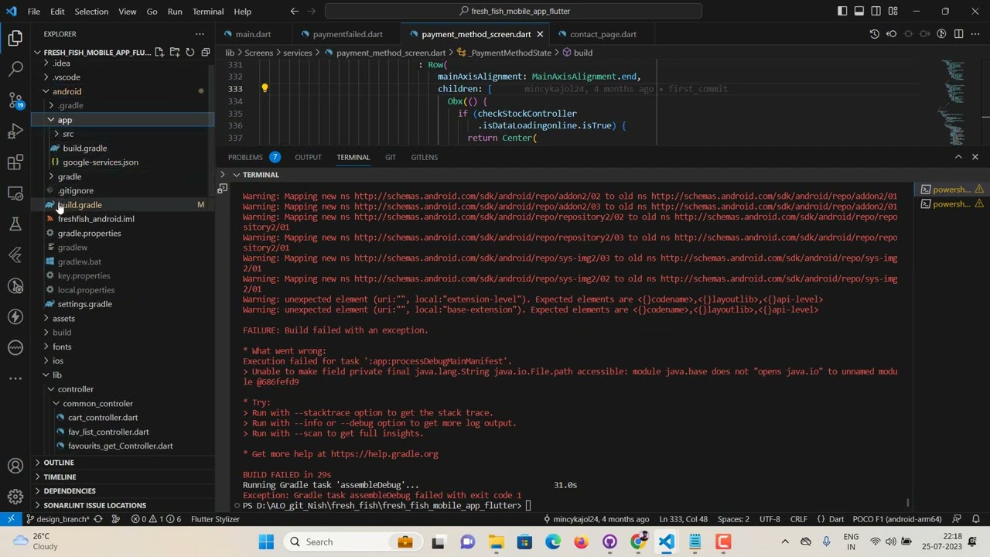Collapse all folders in Explorer

tap(206, 53)
